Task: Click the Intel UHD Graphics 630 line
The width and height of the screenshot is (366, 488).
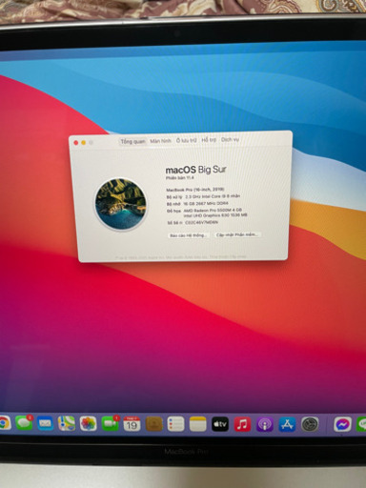Action: tap(215, 215)
